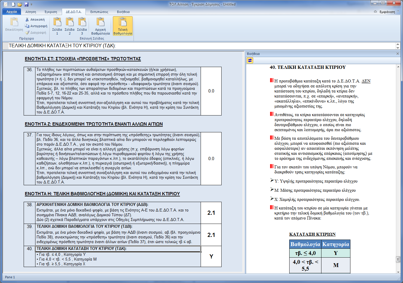403x283 pixels.
Task: Open the Εμφάνιση appearance dropdown
Action: [389, 12]
